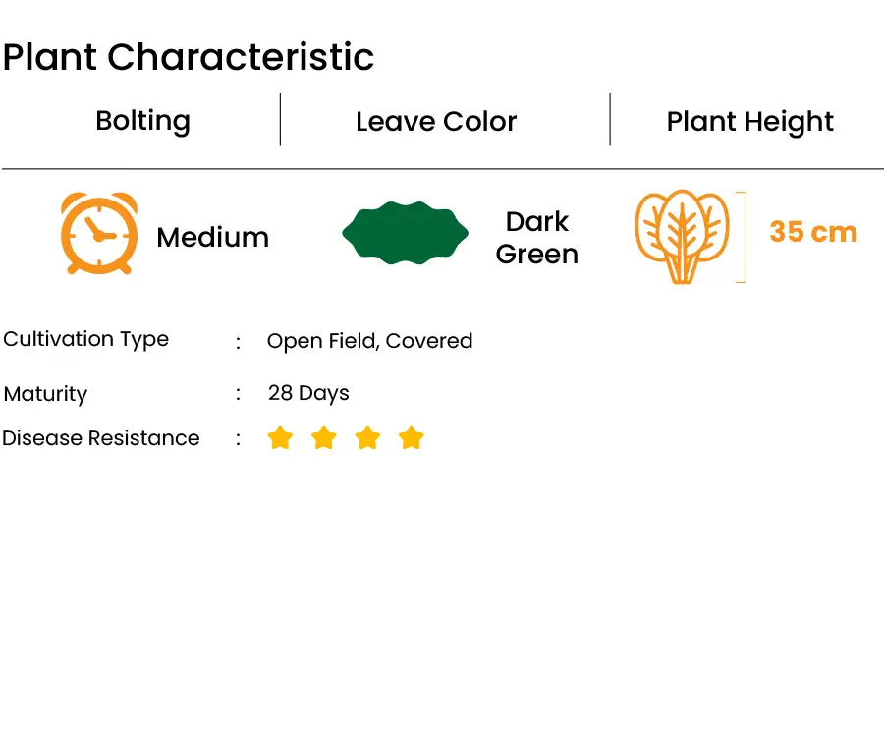Screen dimensions: 884x746
Task: Select the Plant Height column header
Action: [749, 122]
